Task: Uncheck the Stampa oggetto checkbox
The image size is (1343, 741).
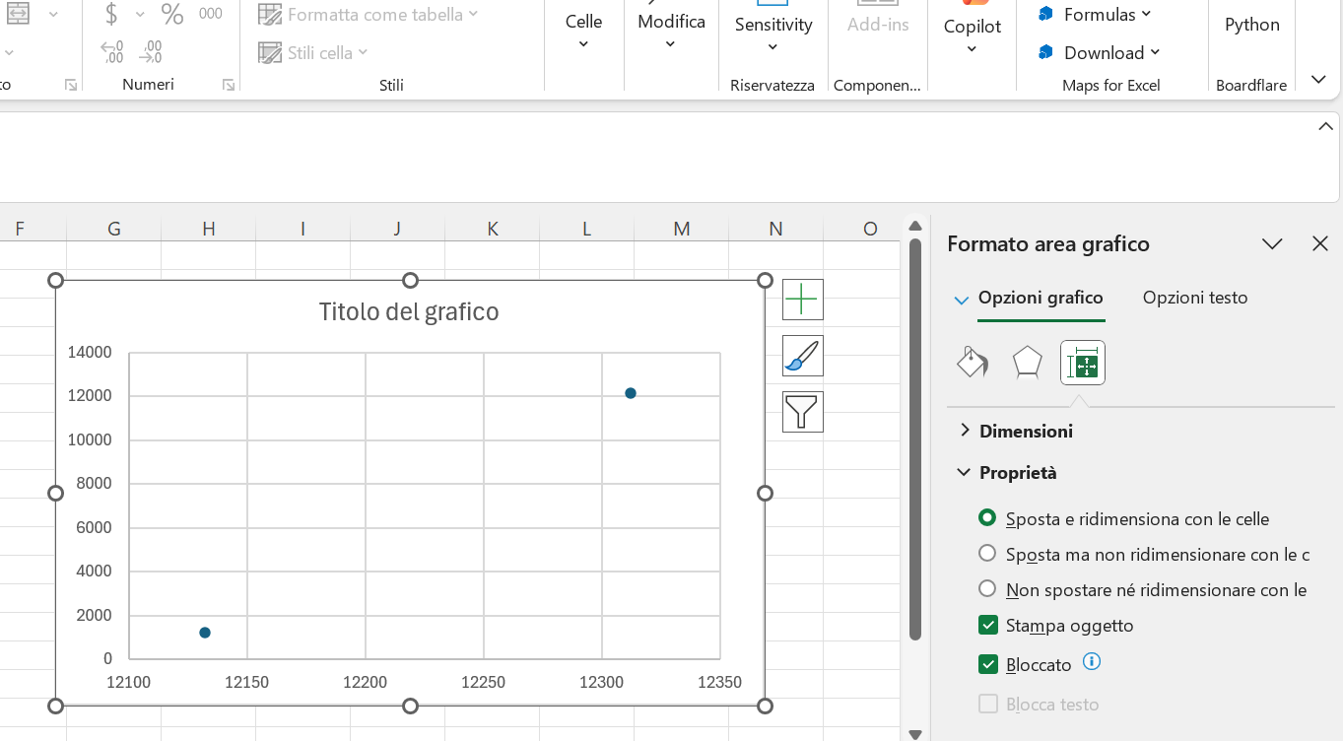Action: (x=988, y=625)
